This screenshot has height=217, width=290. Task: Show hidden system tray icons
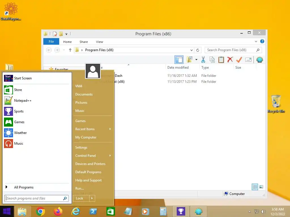point(250,212)
